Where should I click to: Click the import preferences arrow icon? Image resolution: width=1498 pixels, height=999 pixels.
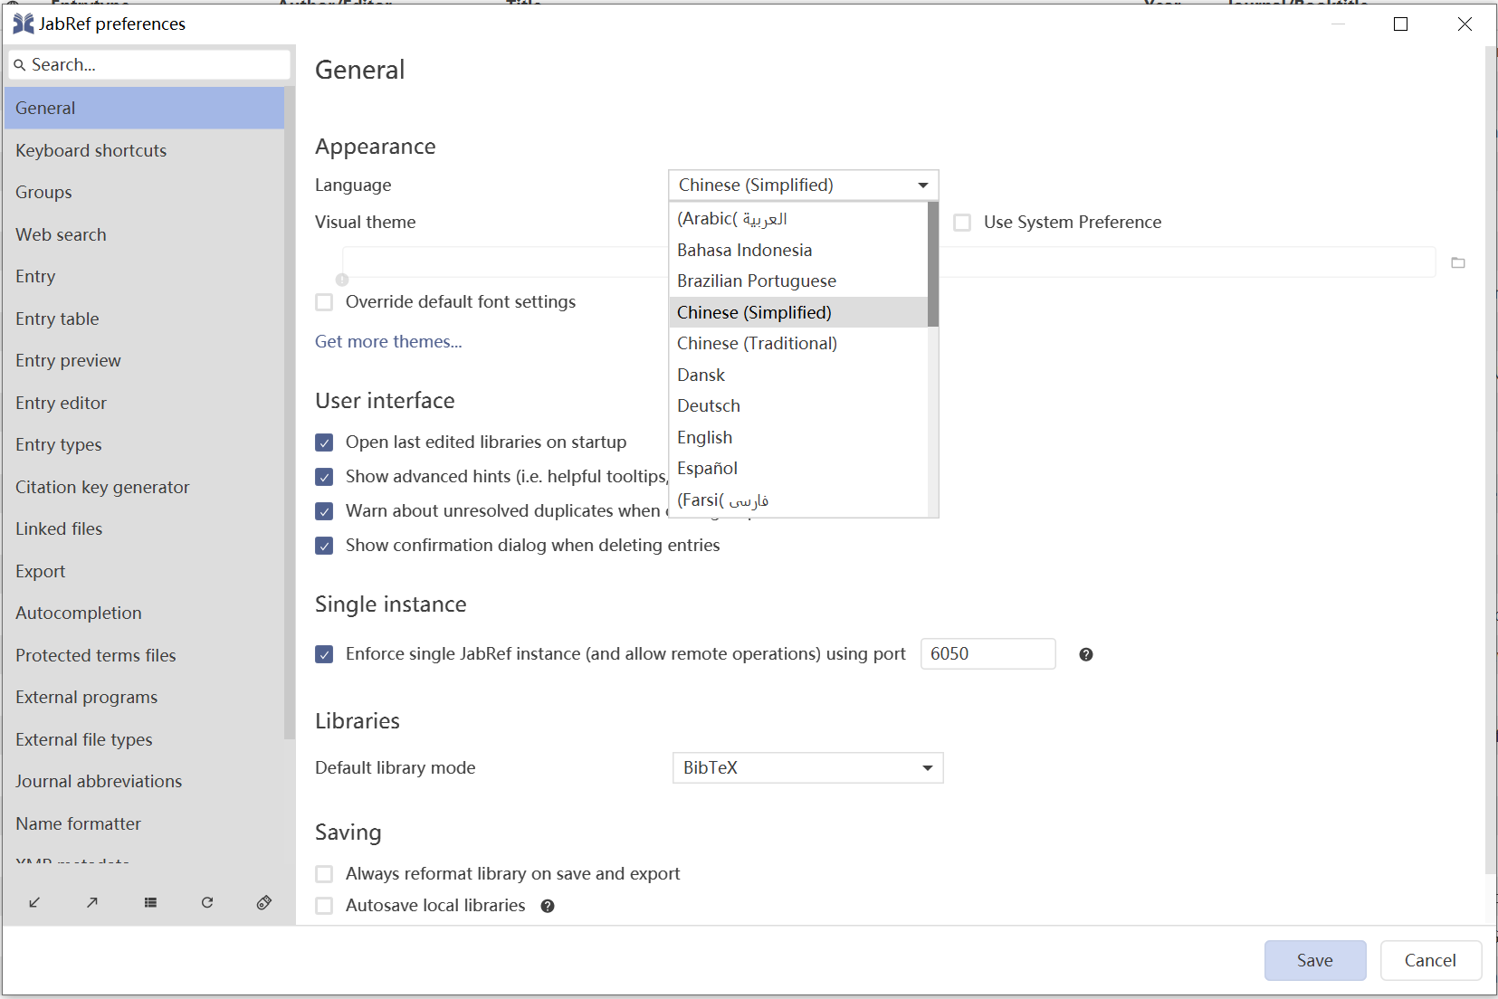click(x=34, y=902)
